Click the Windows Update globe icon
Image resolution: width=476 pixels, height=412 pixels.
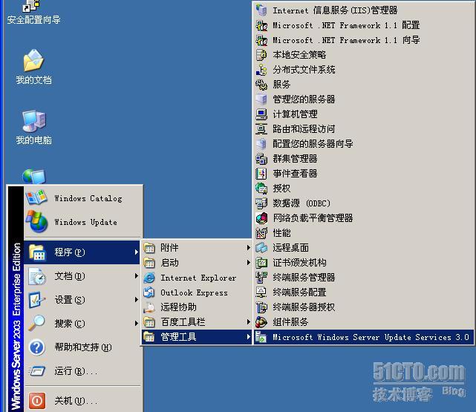pos(36,221)
